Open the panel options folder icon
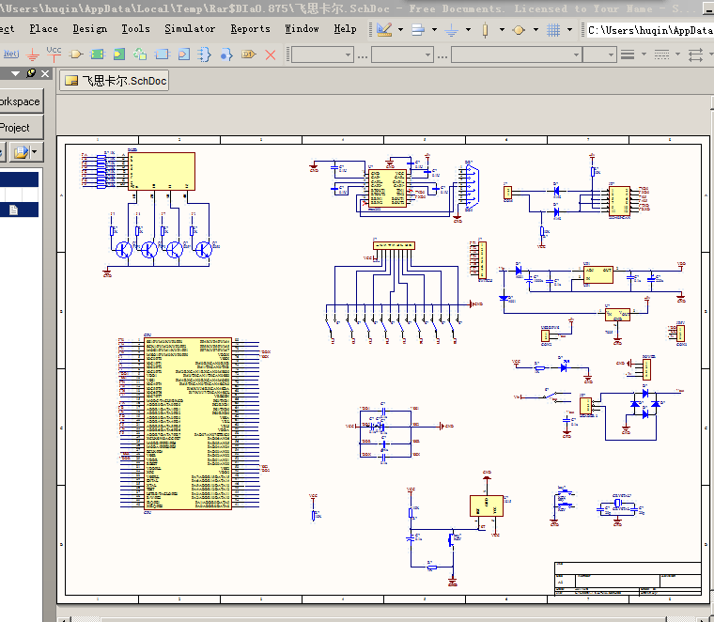 [x=21, y=152]
